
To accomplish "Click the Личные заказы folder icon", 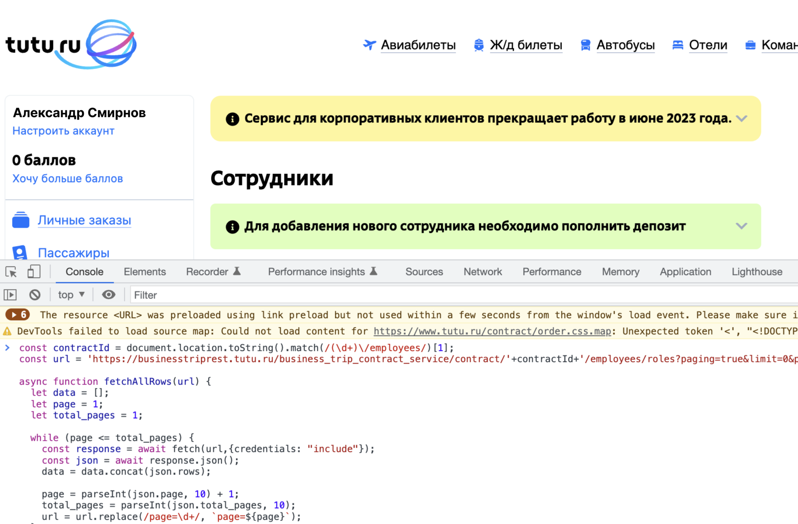I will tap(21, 220).
